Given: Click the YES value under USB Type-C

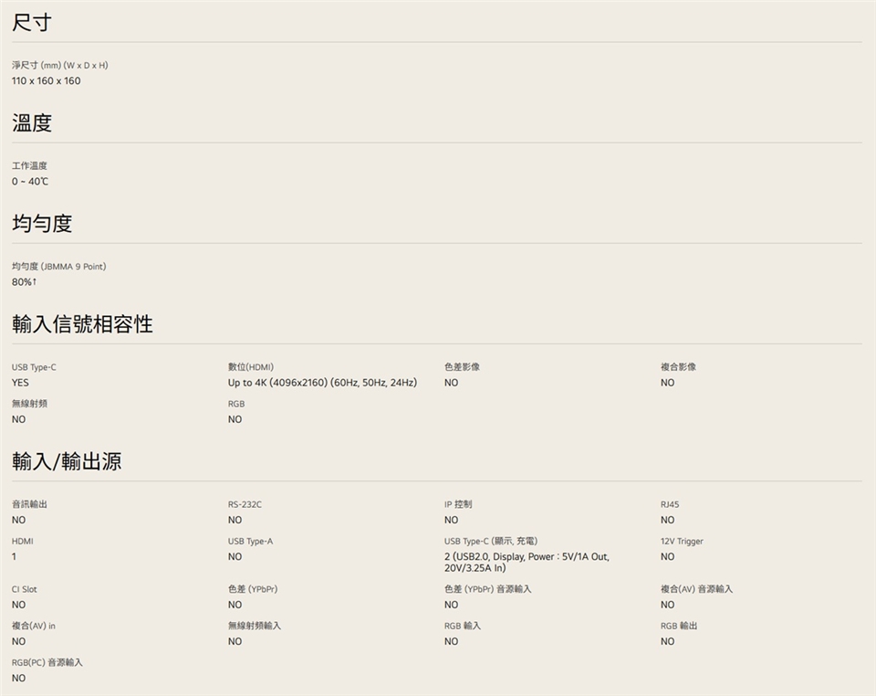Looking at the screenshot, I should pos(21,383).
